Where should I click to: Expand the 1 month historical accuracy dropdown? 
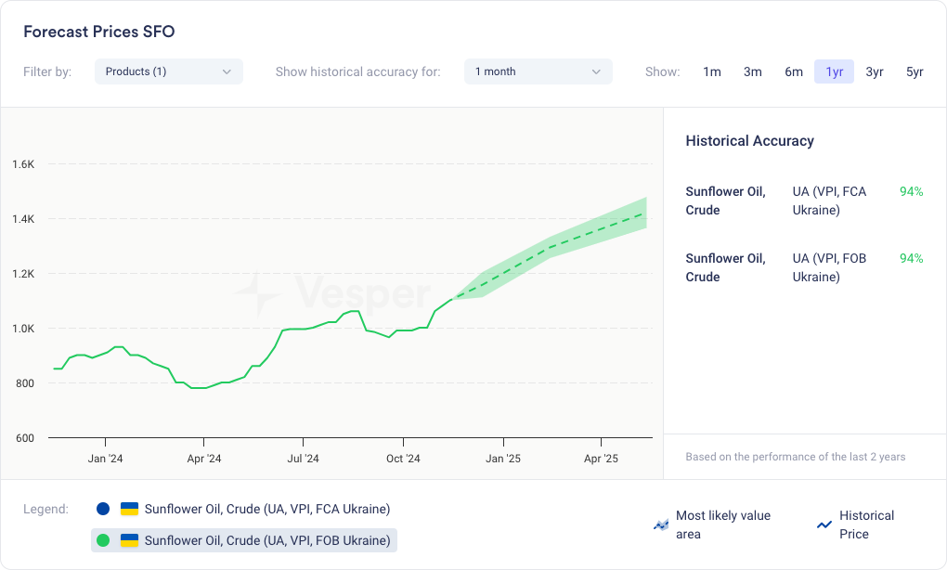[x=538, y=71]
